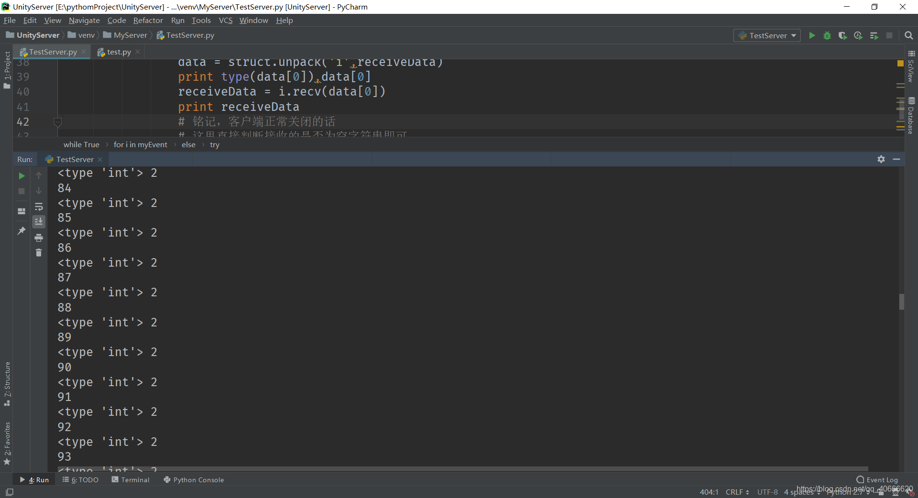Open the TODO tool window tab
Viewport: 918px width, 498px height.
[x=80, y=480]
